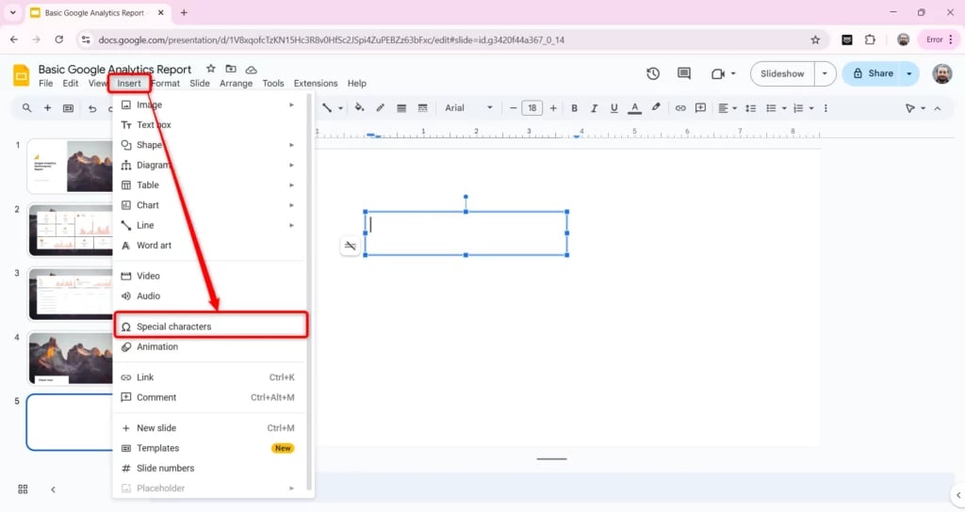The height and width of the screenshot is (512, 965).
Task: Open the editing mode pointer dropdown
Action: [x=915, y=108]
